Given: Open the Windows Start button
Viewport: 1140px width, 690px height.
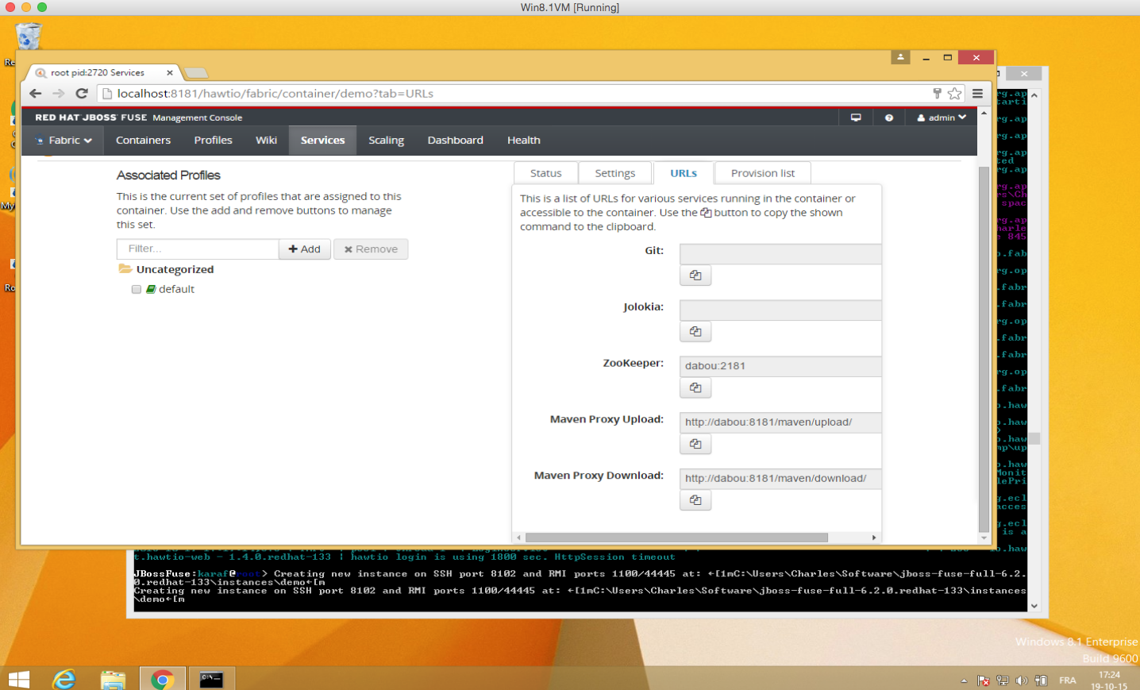Looking at the screenshot, I should [18, 680].
